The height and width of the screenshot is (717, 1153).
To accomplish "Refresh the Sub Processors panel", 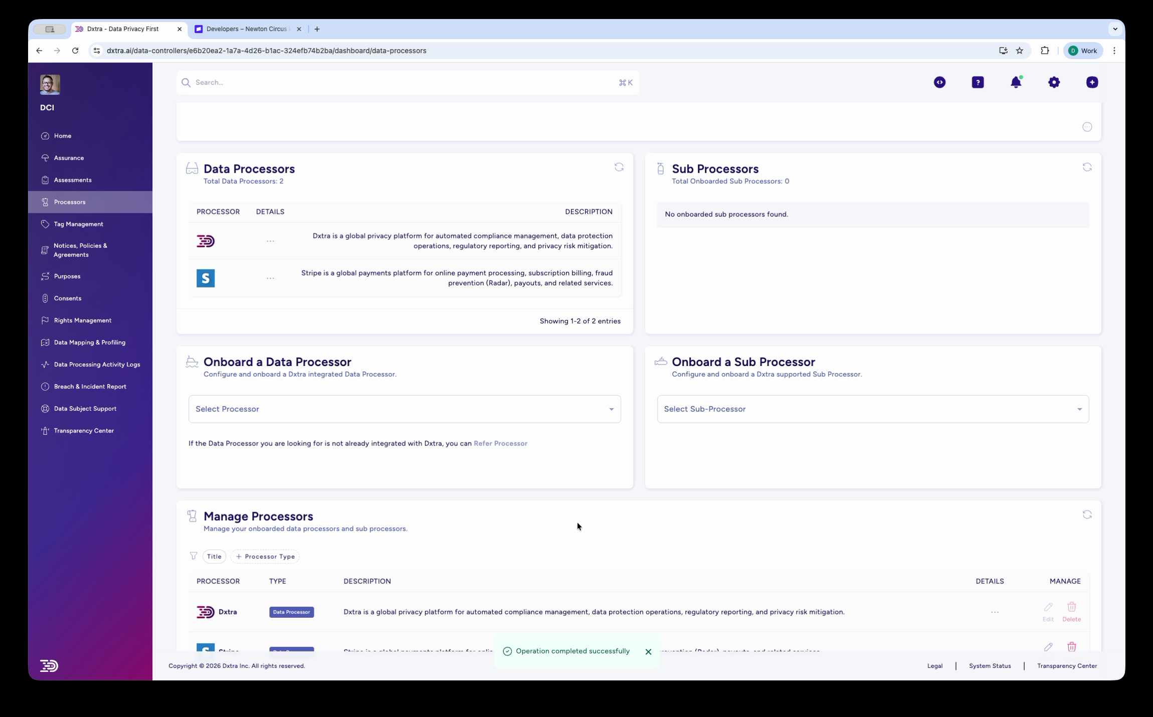I will (1087, 167).
